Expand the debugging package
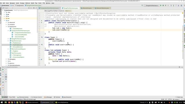 (x=6, y=59)
